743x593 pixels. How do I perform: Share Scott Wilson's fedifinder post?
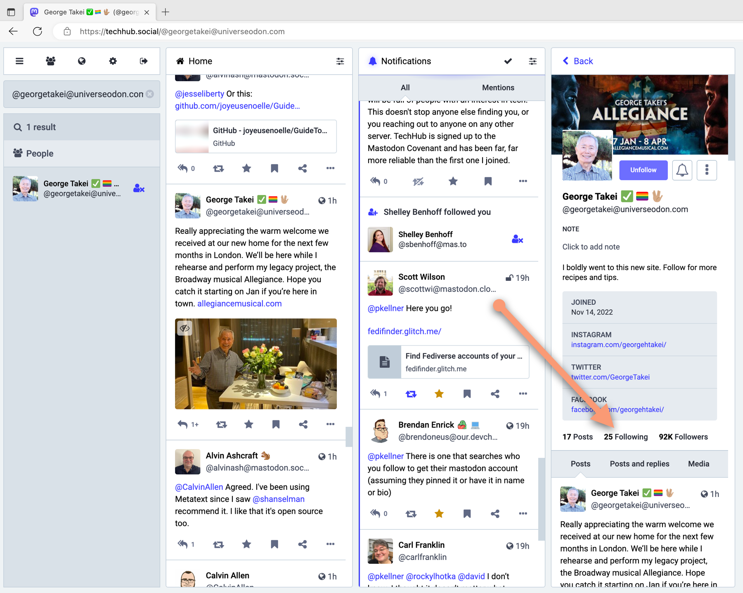495,394
